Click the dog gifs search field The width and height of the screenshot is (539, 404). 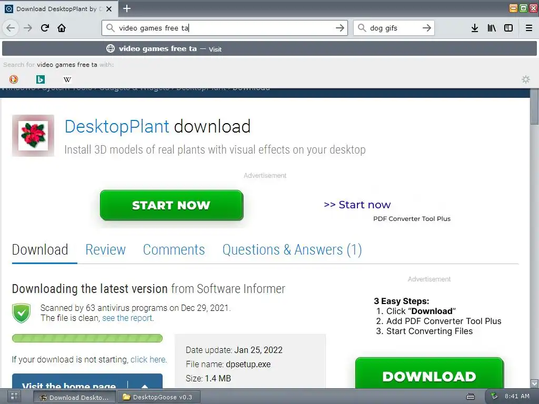point(394,28)
